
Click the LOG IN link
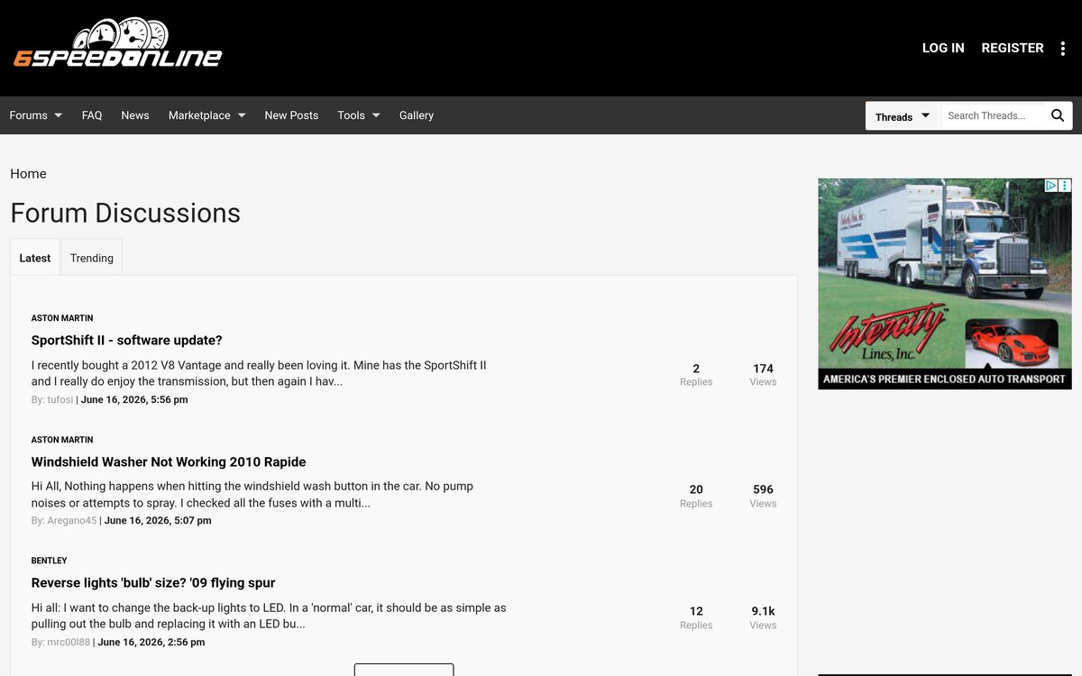943,48
